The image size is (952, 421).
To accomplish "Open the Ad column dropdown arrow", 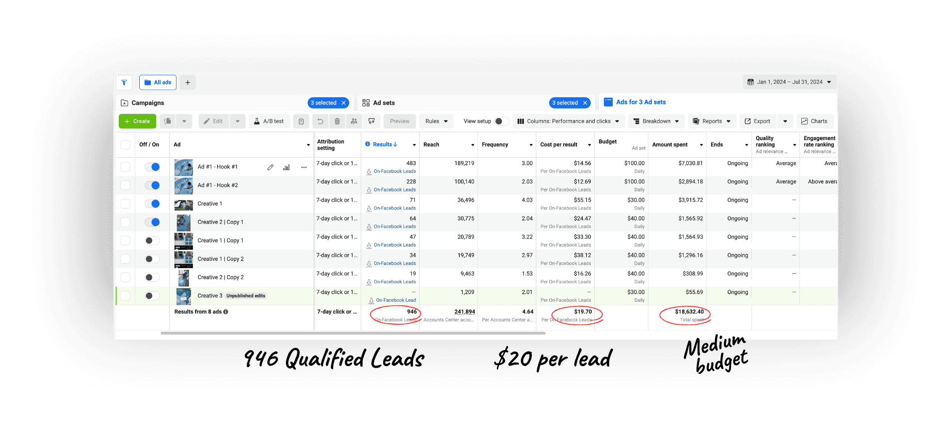I will 308,145.
